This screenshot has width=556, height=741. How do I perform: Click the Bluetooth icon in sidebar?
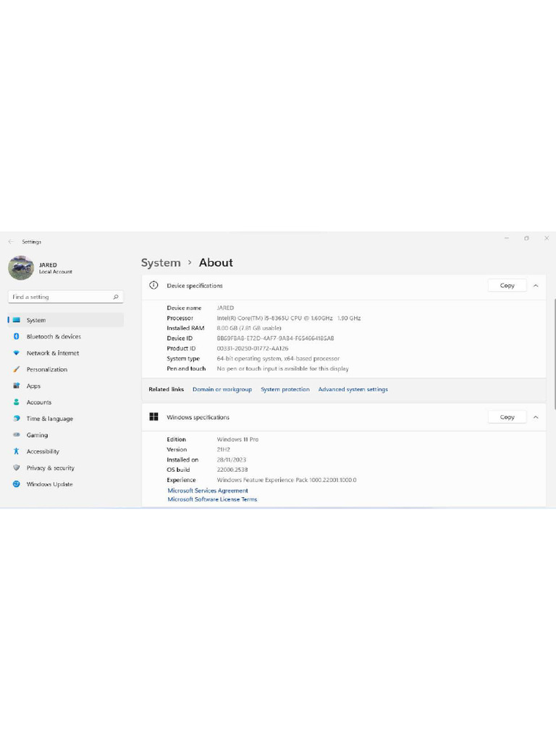click(x=16, y=336)
